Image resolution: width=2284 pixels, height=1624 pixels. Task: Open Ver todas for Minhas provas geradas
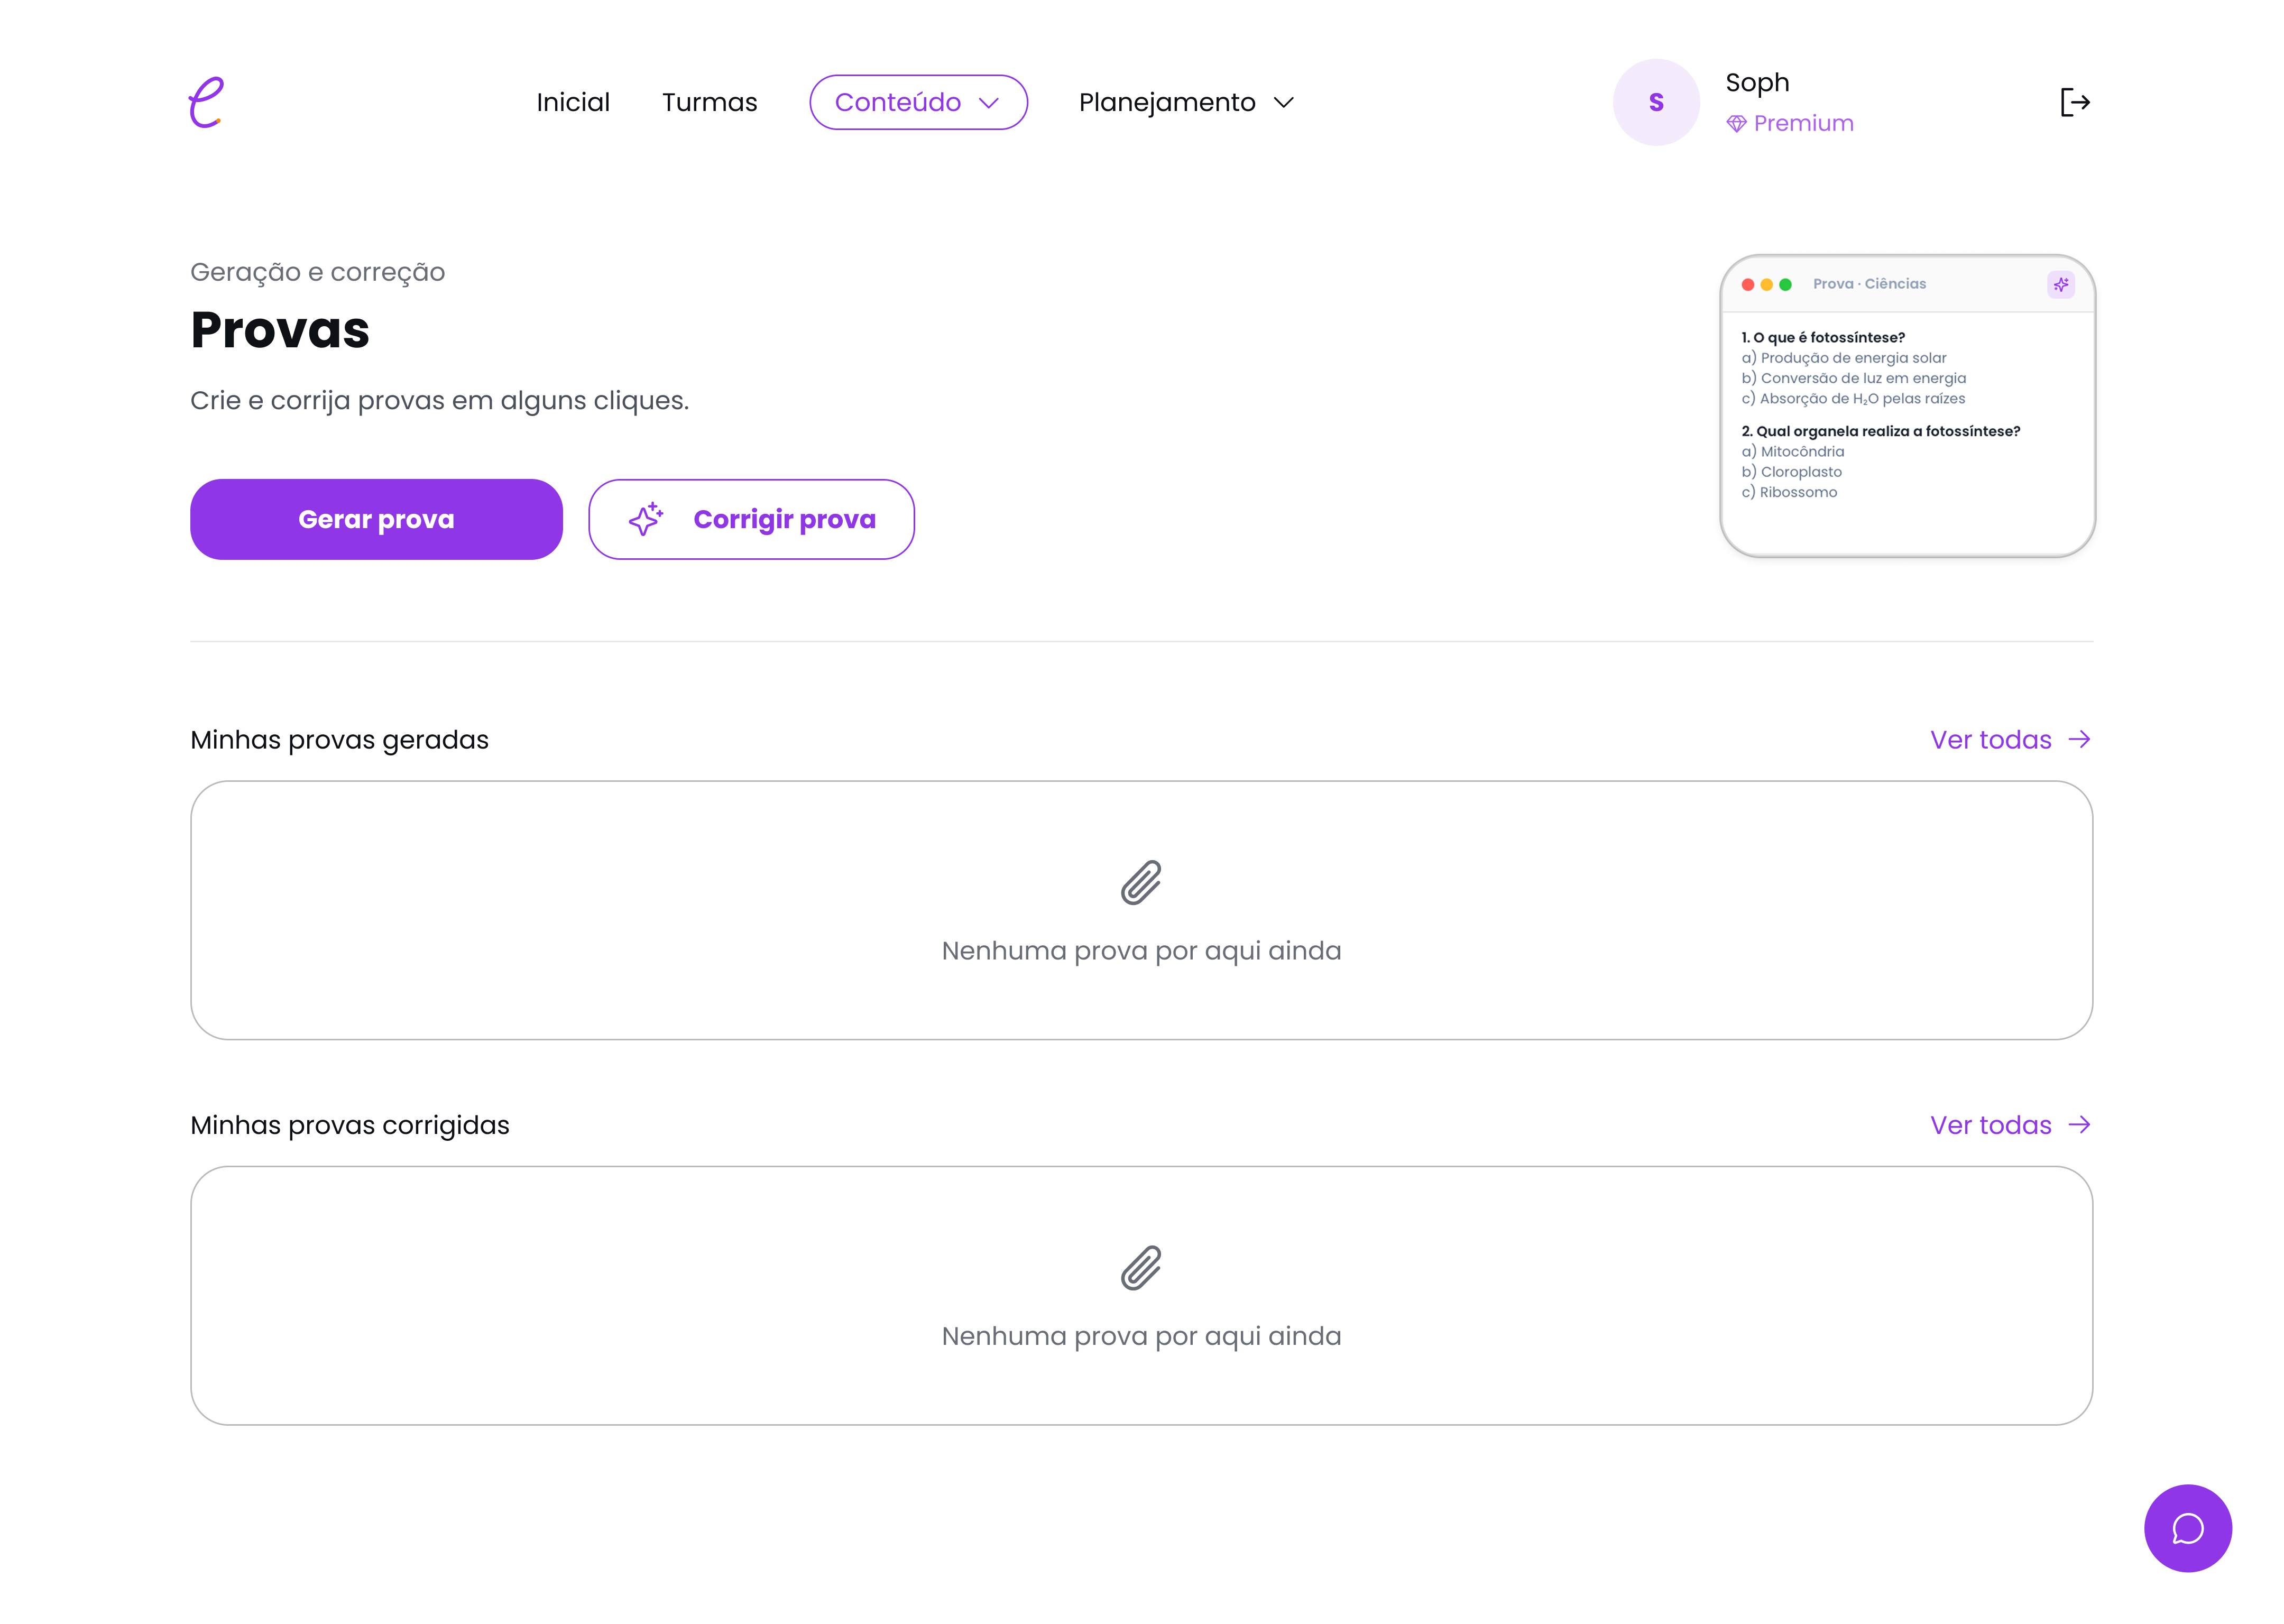pos(1990,739)
